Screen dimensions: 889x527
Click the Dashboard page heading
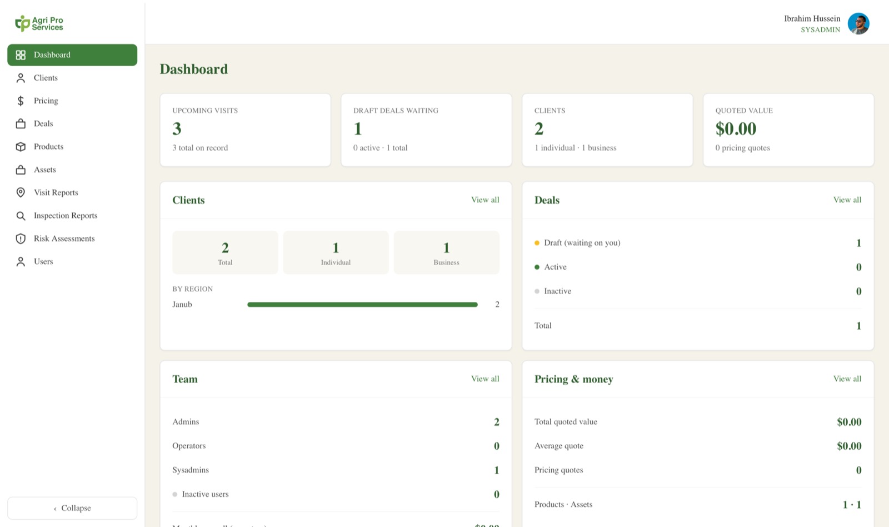click(194, 69)
